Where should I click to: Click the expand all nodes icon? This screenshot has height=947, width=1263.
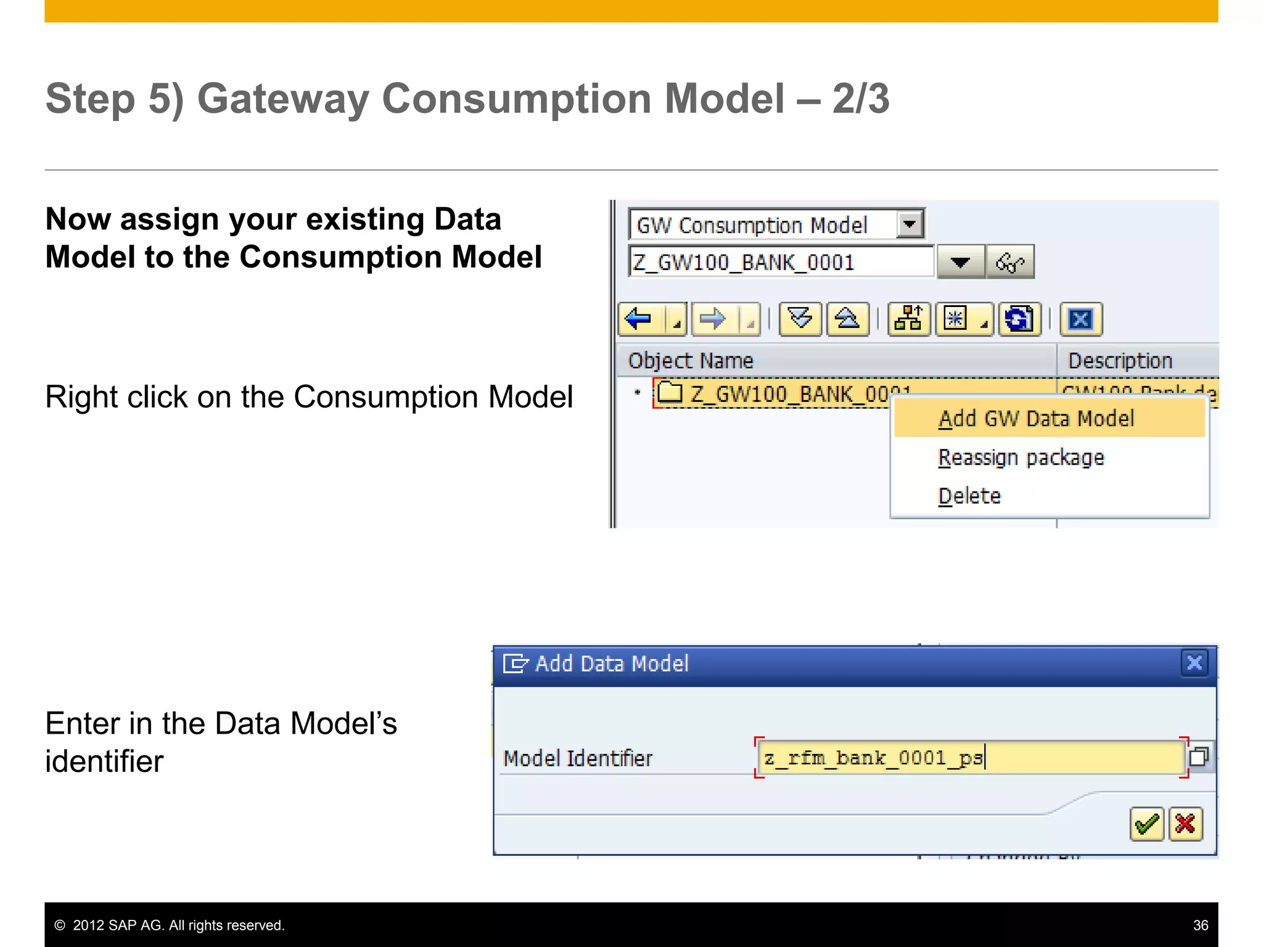(x=800, y=319)
